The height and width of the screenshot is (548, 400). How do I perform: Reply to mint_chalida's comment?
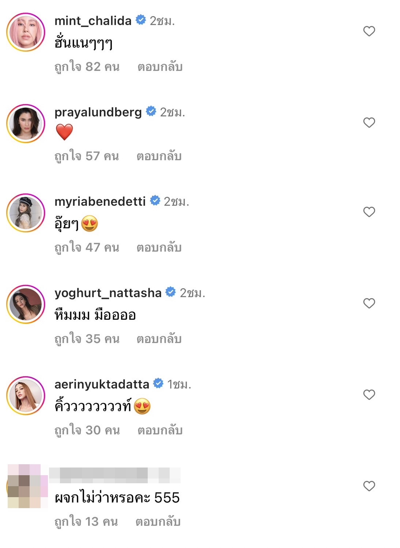coord(160,67)
